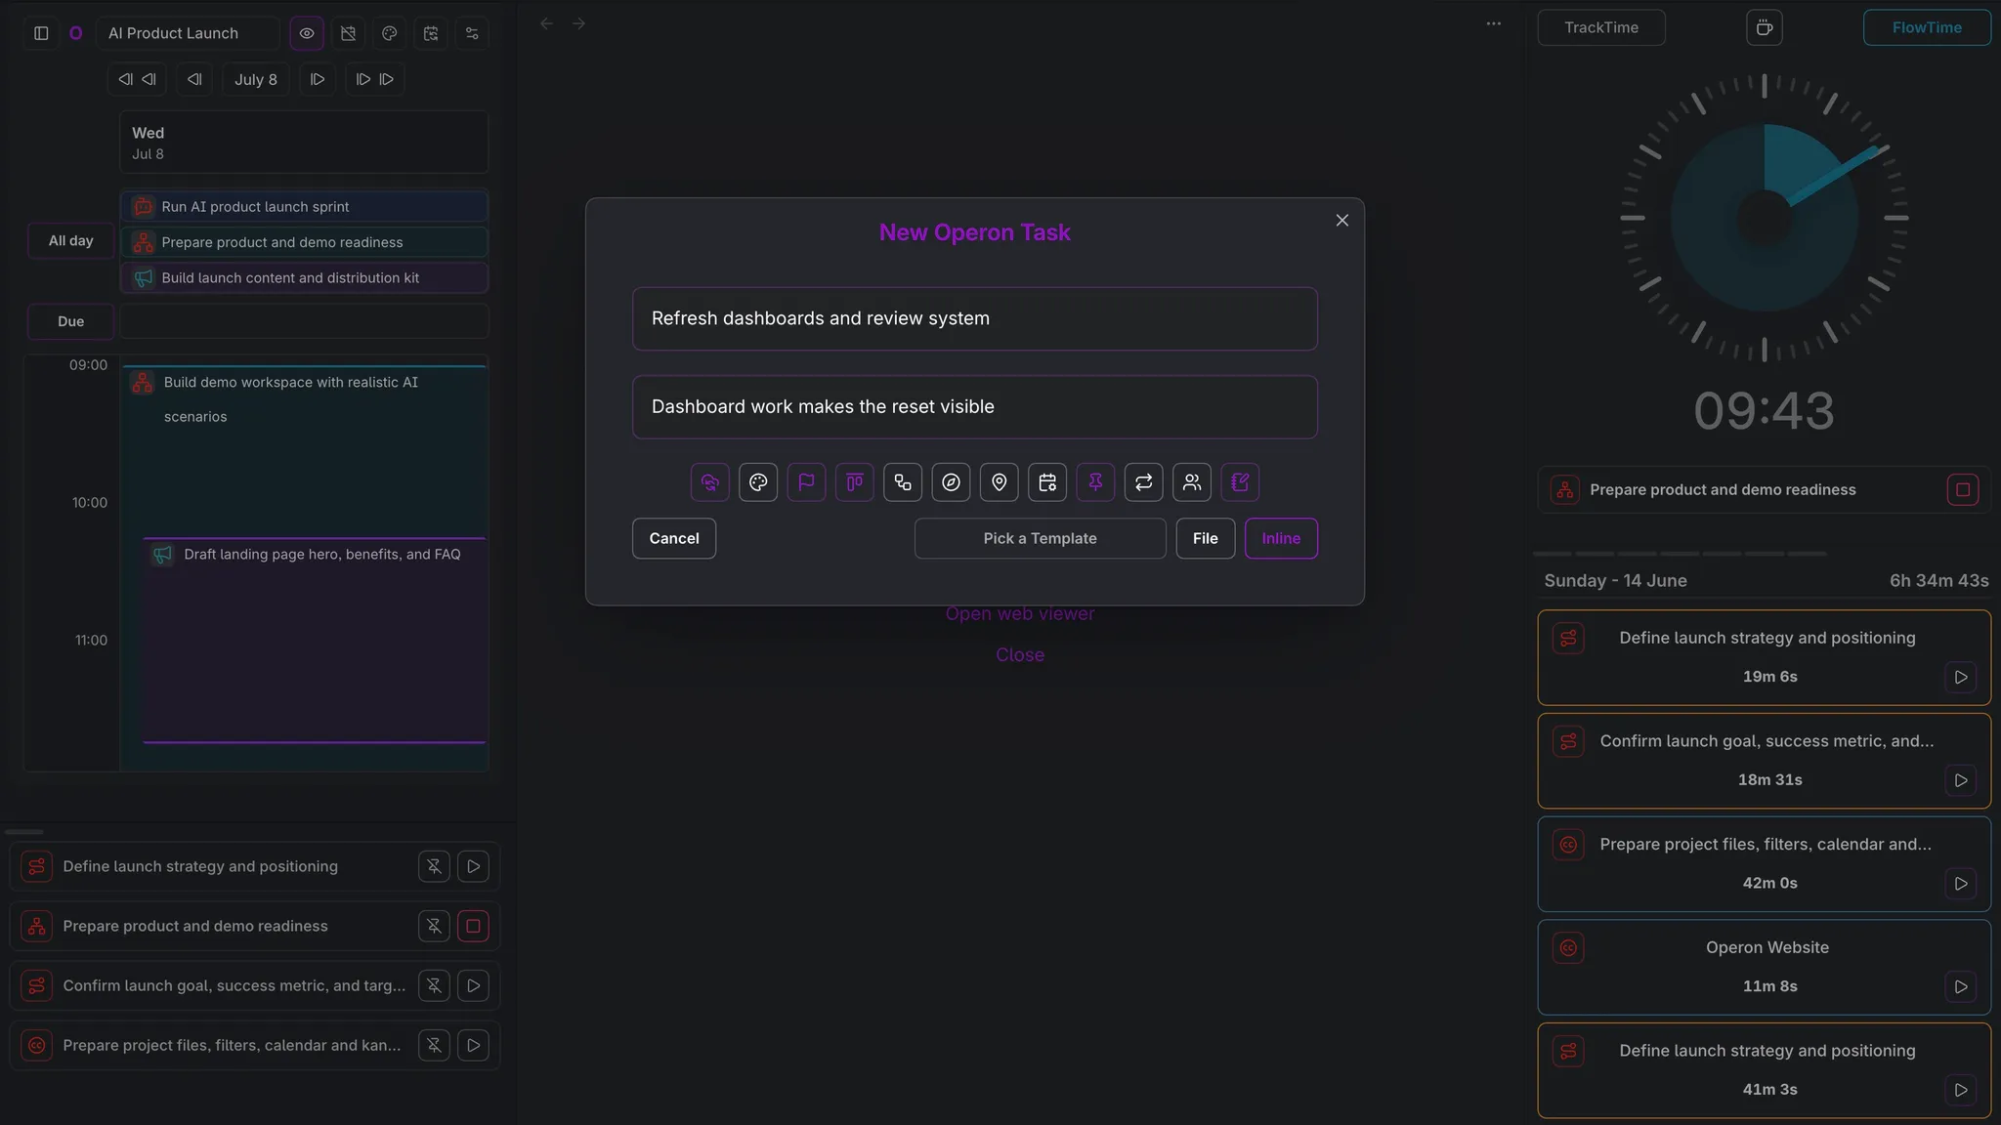Edit the task title field 'Refresh dashboards and review system'
2001x1125 pixels.
[x=975, y=318]
